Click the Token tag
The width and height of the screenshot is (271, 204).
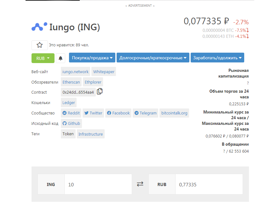pos(68,134)
